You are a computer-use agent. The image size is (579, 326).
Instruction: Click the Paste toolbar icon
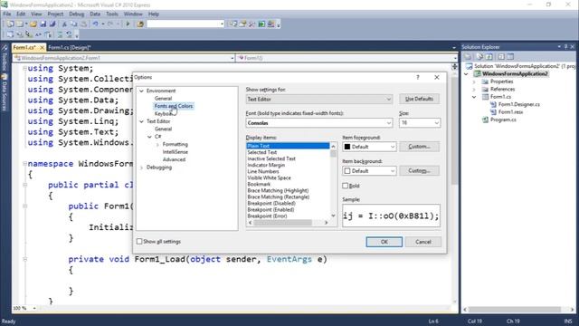[84, 24]
